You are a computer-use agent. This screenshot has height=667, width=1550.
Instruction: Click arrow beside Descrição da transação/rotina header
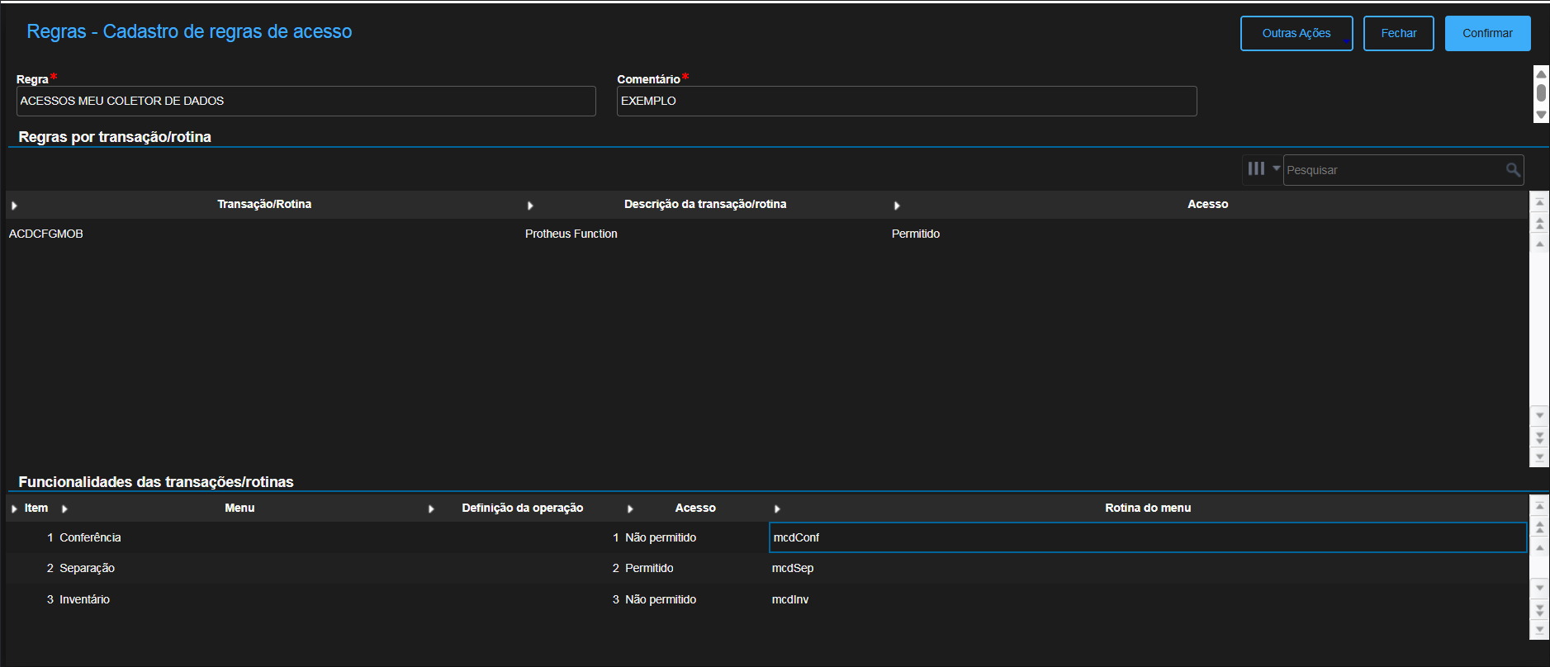[x=530, y=206]
